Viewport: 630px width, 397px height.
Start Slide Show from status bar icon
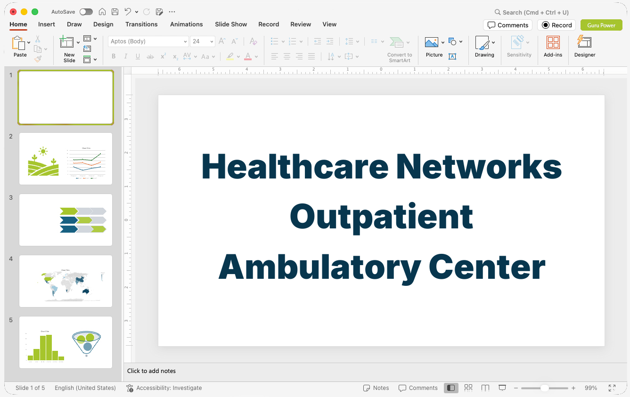[502, 388]
